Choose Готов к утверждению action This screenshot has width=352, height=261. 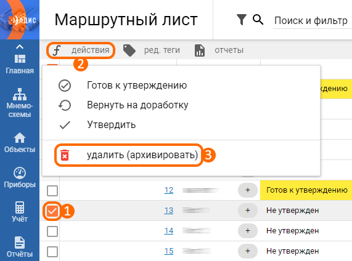coord(181,86)
